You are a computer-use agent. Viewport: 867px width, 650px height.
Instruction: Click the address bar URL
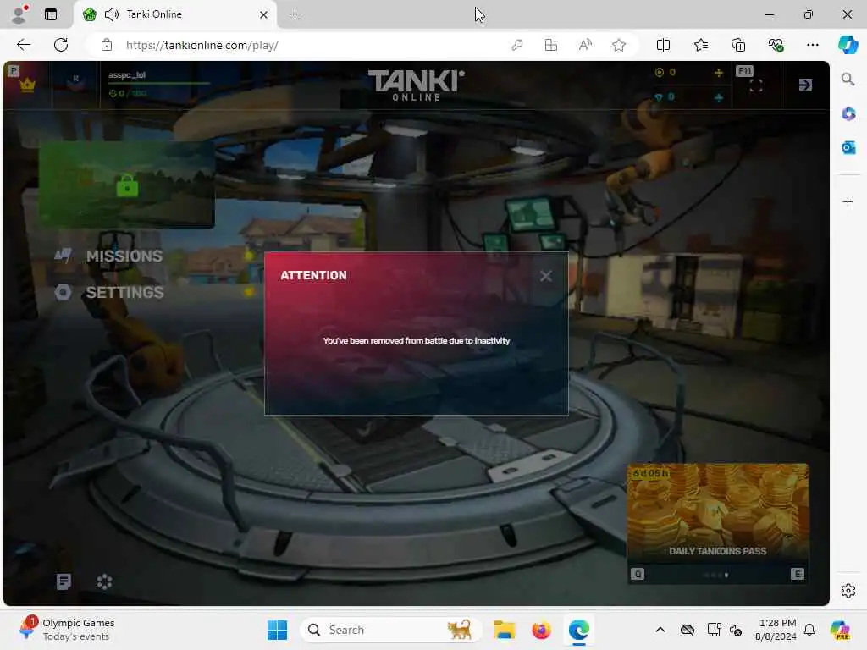tap(202, 46)
